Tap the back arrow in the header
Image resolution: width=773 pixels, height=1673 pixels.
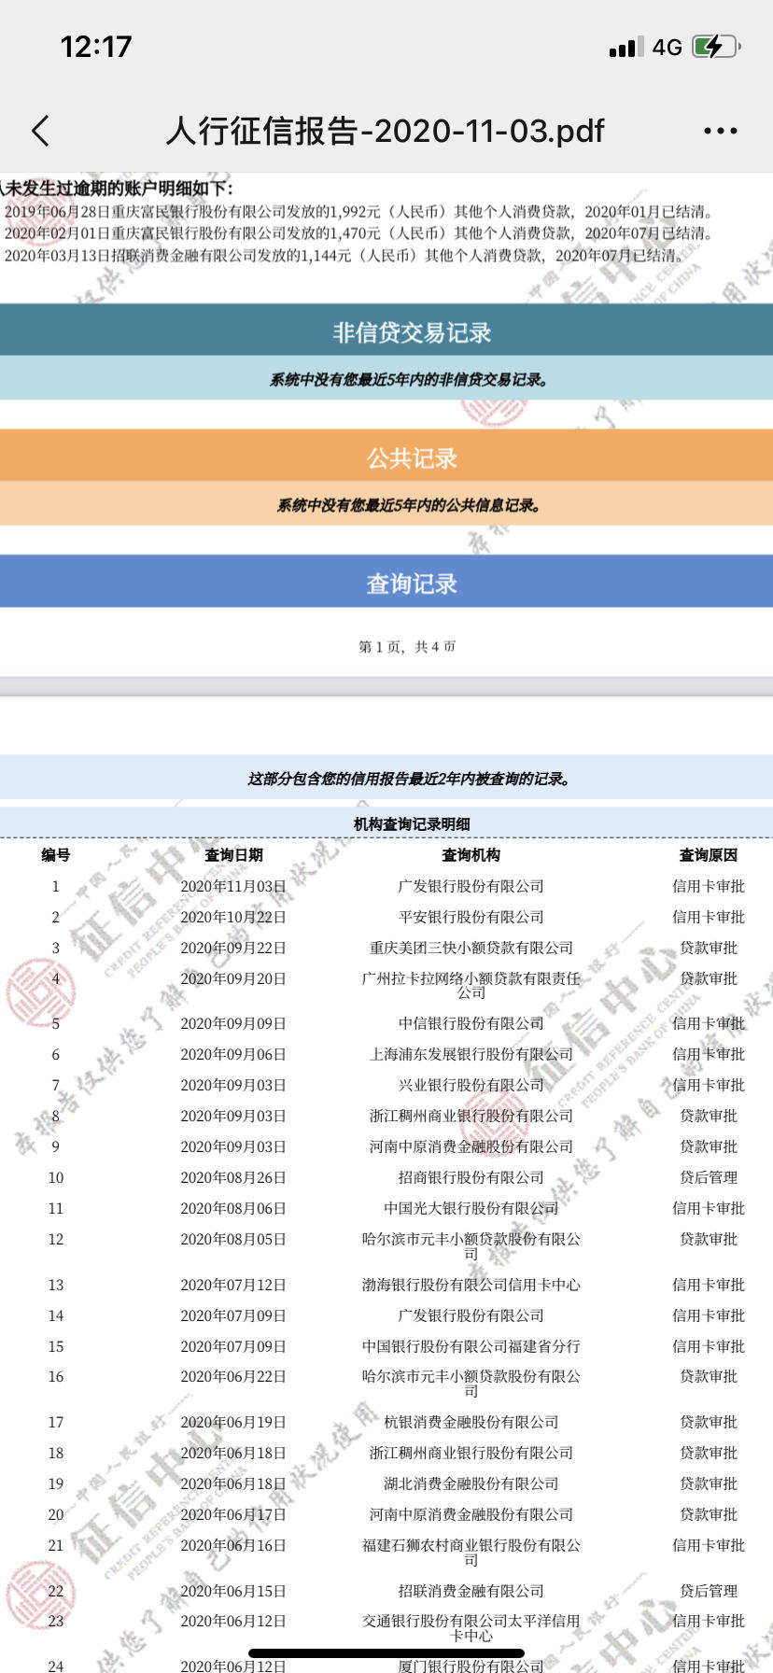coord(40,132)
